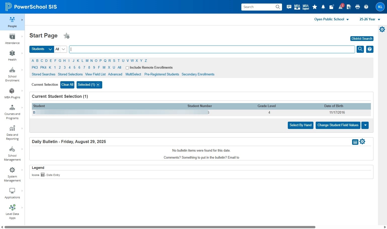Click the external link share icon in header
The height and width of the screenshot is (229, 387).
(x=332, y=7)
